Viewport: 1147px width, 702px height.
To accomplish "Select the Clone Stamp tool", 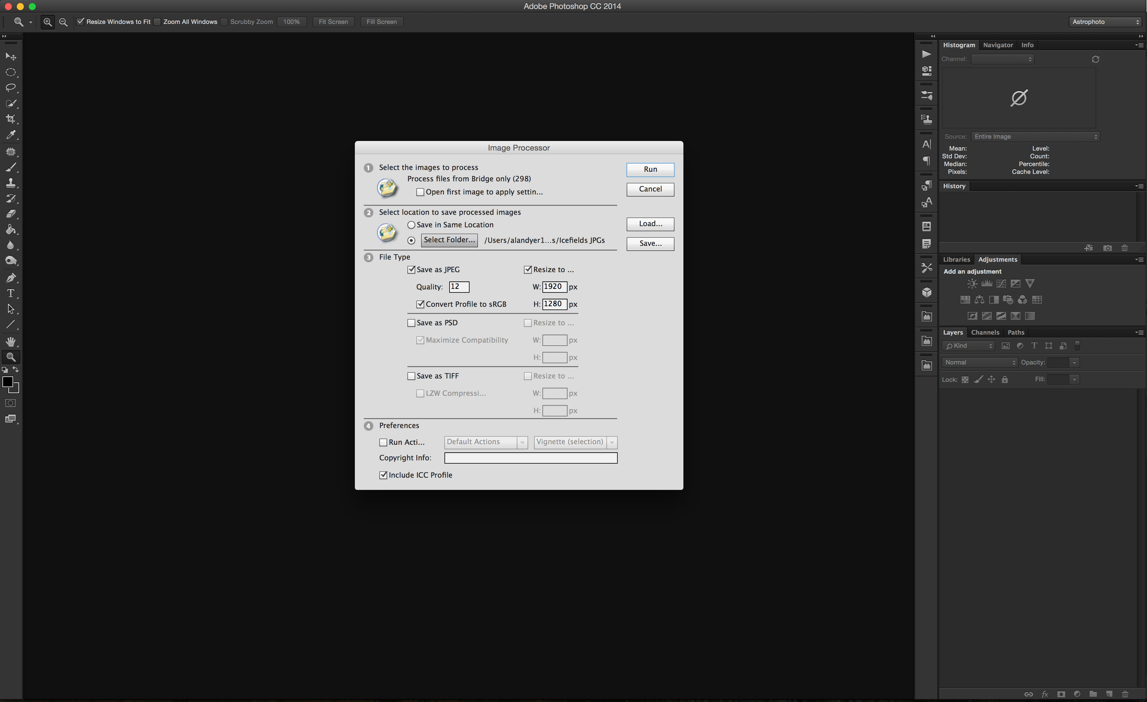I will click(x=10, y=183).
